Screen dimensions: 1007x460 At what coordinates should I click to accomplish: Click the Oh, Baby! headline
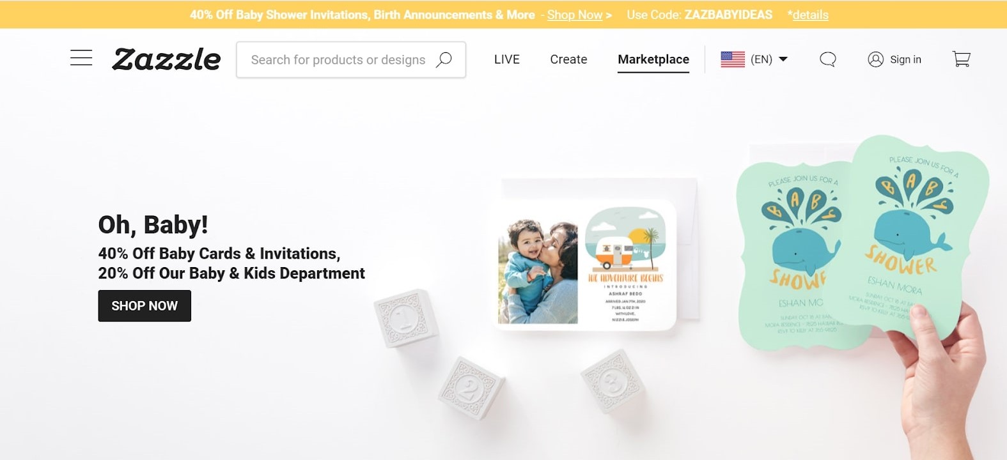tap(153, 225)
